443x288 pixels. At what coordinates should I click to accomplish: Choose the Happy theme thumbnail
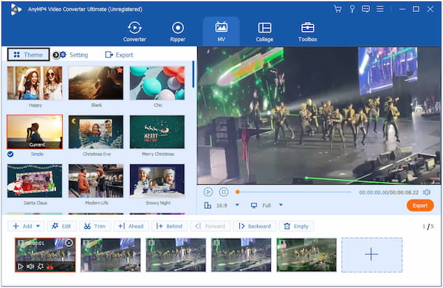35,83
